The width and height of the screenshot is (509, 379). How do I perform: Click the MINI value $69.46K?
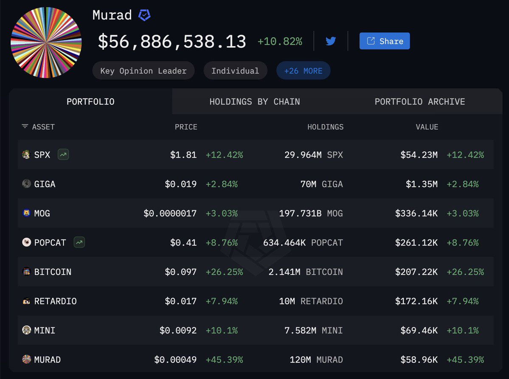pyautogui.click(x=419, y=330)
